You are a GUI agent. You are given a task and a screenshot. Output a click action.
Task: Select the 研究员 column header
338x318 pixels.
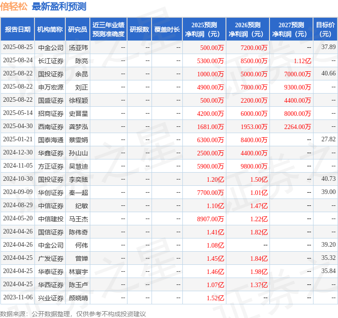[x=78, y=30]
